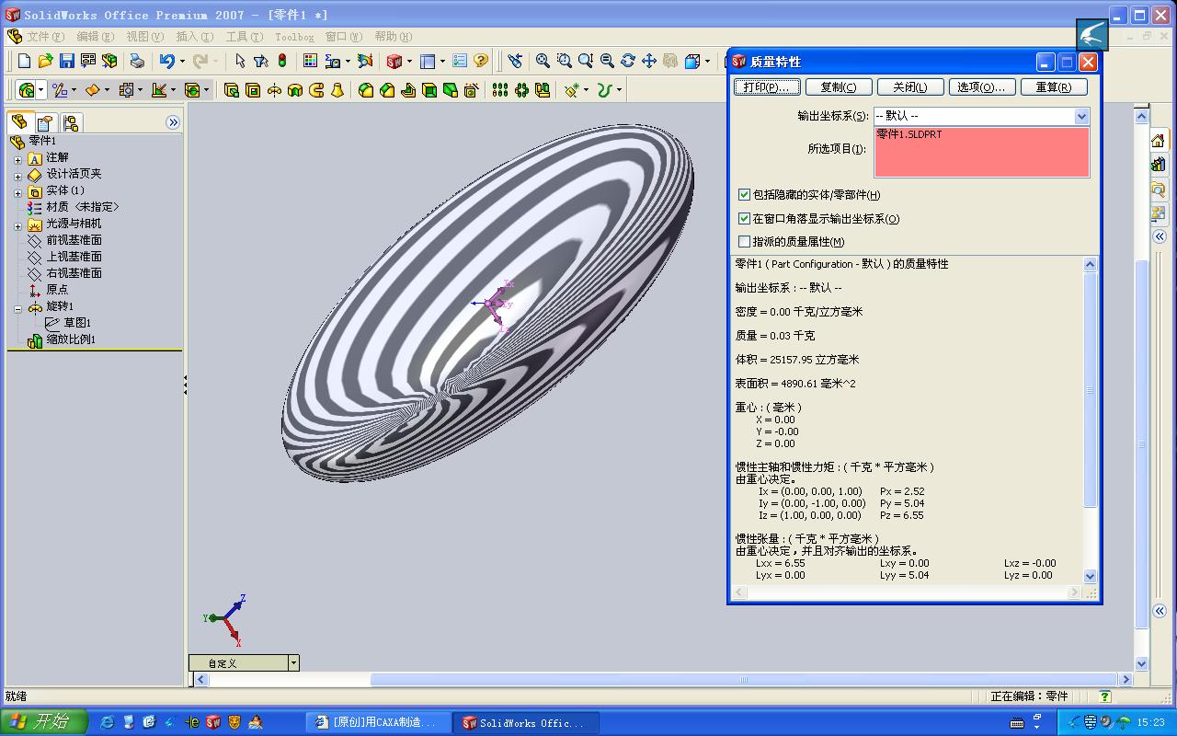
Task: Click the mass properties results horizontal scrollbar
Action: [908, 592]
